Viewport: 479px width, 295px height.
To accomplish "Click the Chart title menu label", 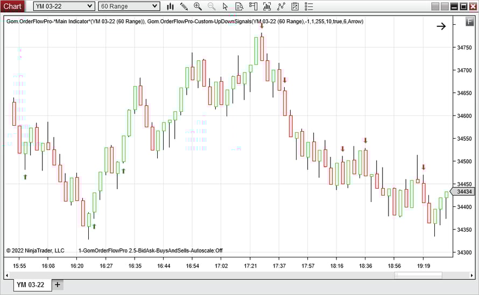I will coord(13,6).
